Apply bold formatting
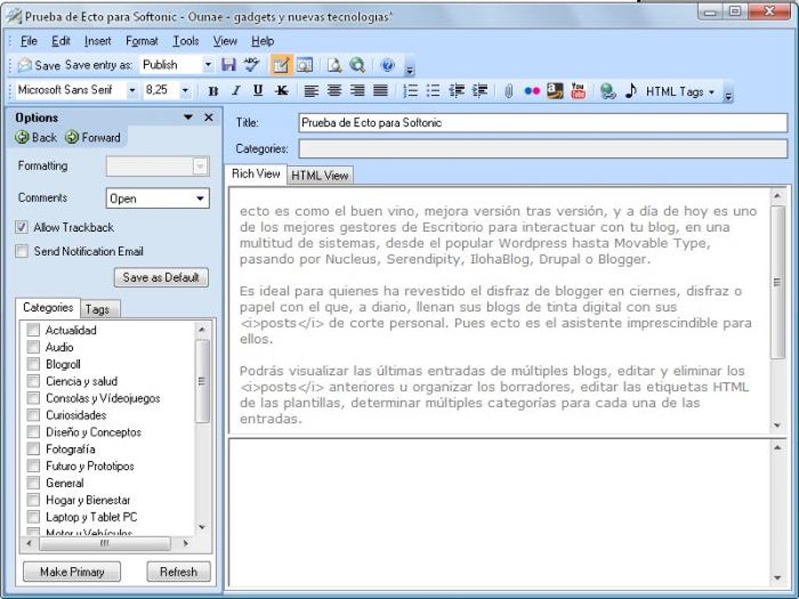The width and height of the screenshot is (799, 599). click(213, 91)
